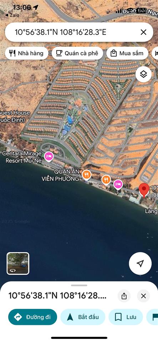The height and width of the screenshot is (342, 158).
Task: Select Quán Ăn Viễn Phương restaurant marker
Action: [86, 175]
